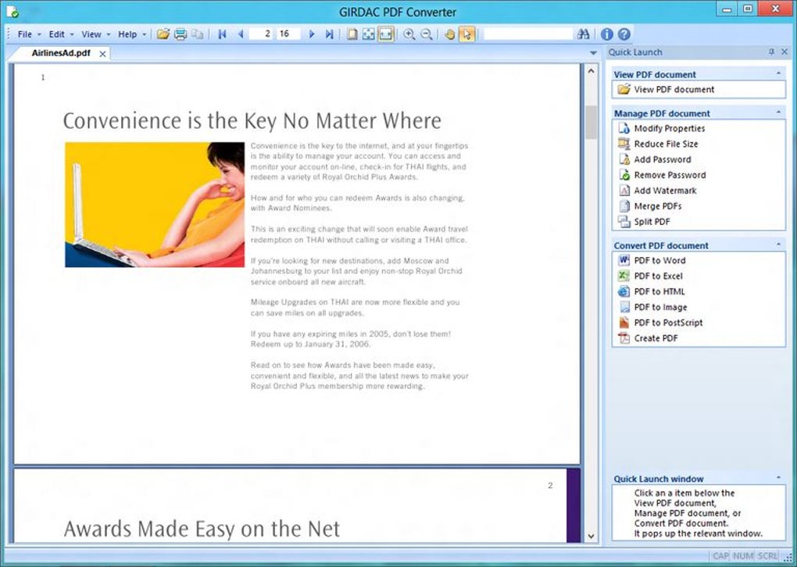Open the document tab list dropdown arrow
Screen dimensions: 797x567
click(x=592, y=53)
